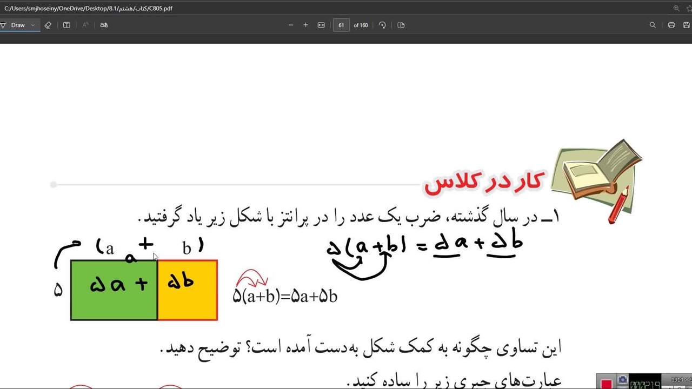Print the PDF document
Screen dimensions: 692x389
point(671,25)
